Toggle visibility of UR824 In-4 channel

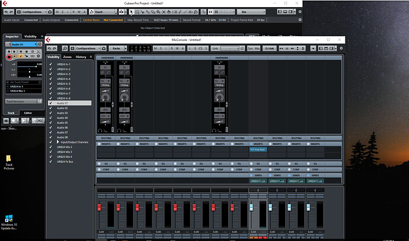[x=50, y=79]
